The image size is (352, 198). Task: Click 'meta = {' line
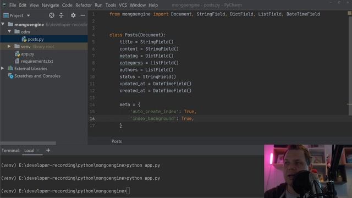(x=130, y=105)
